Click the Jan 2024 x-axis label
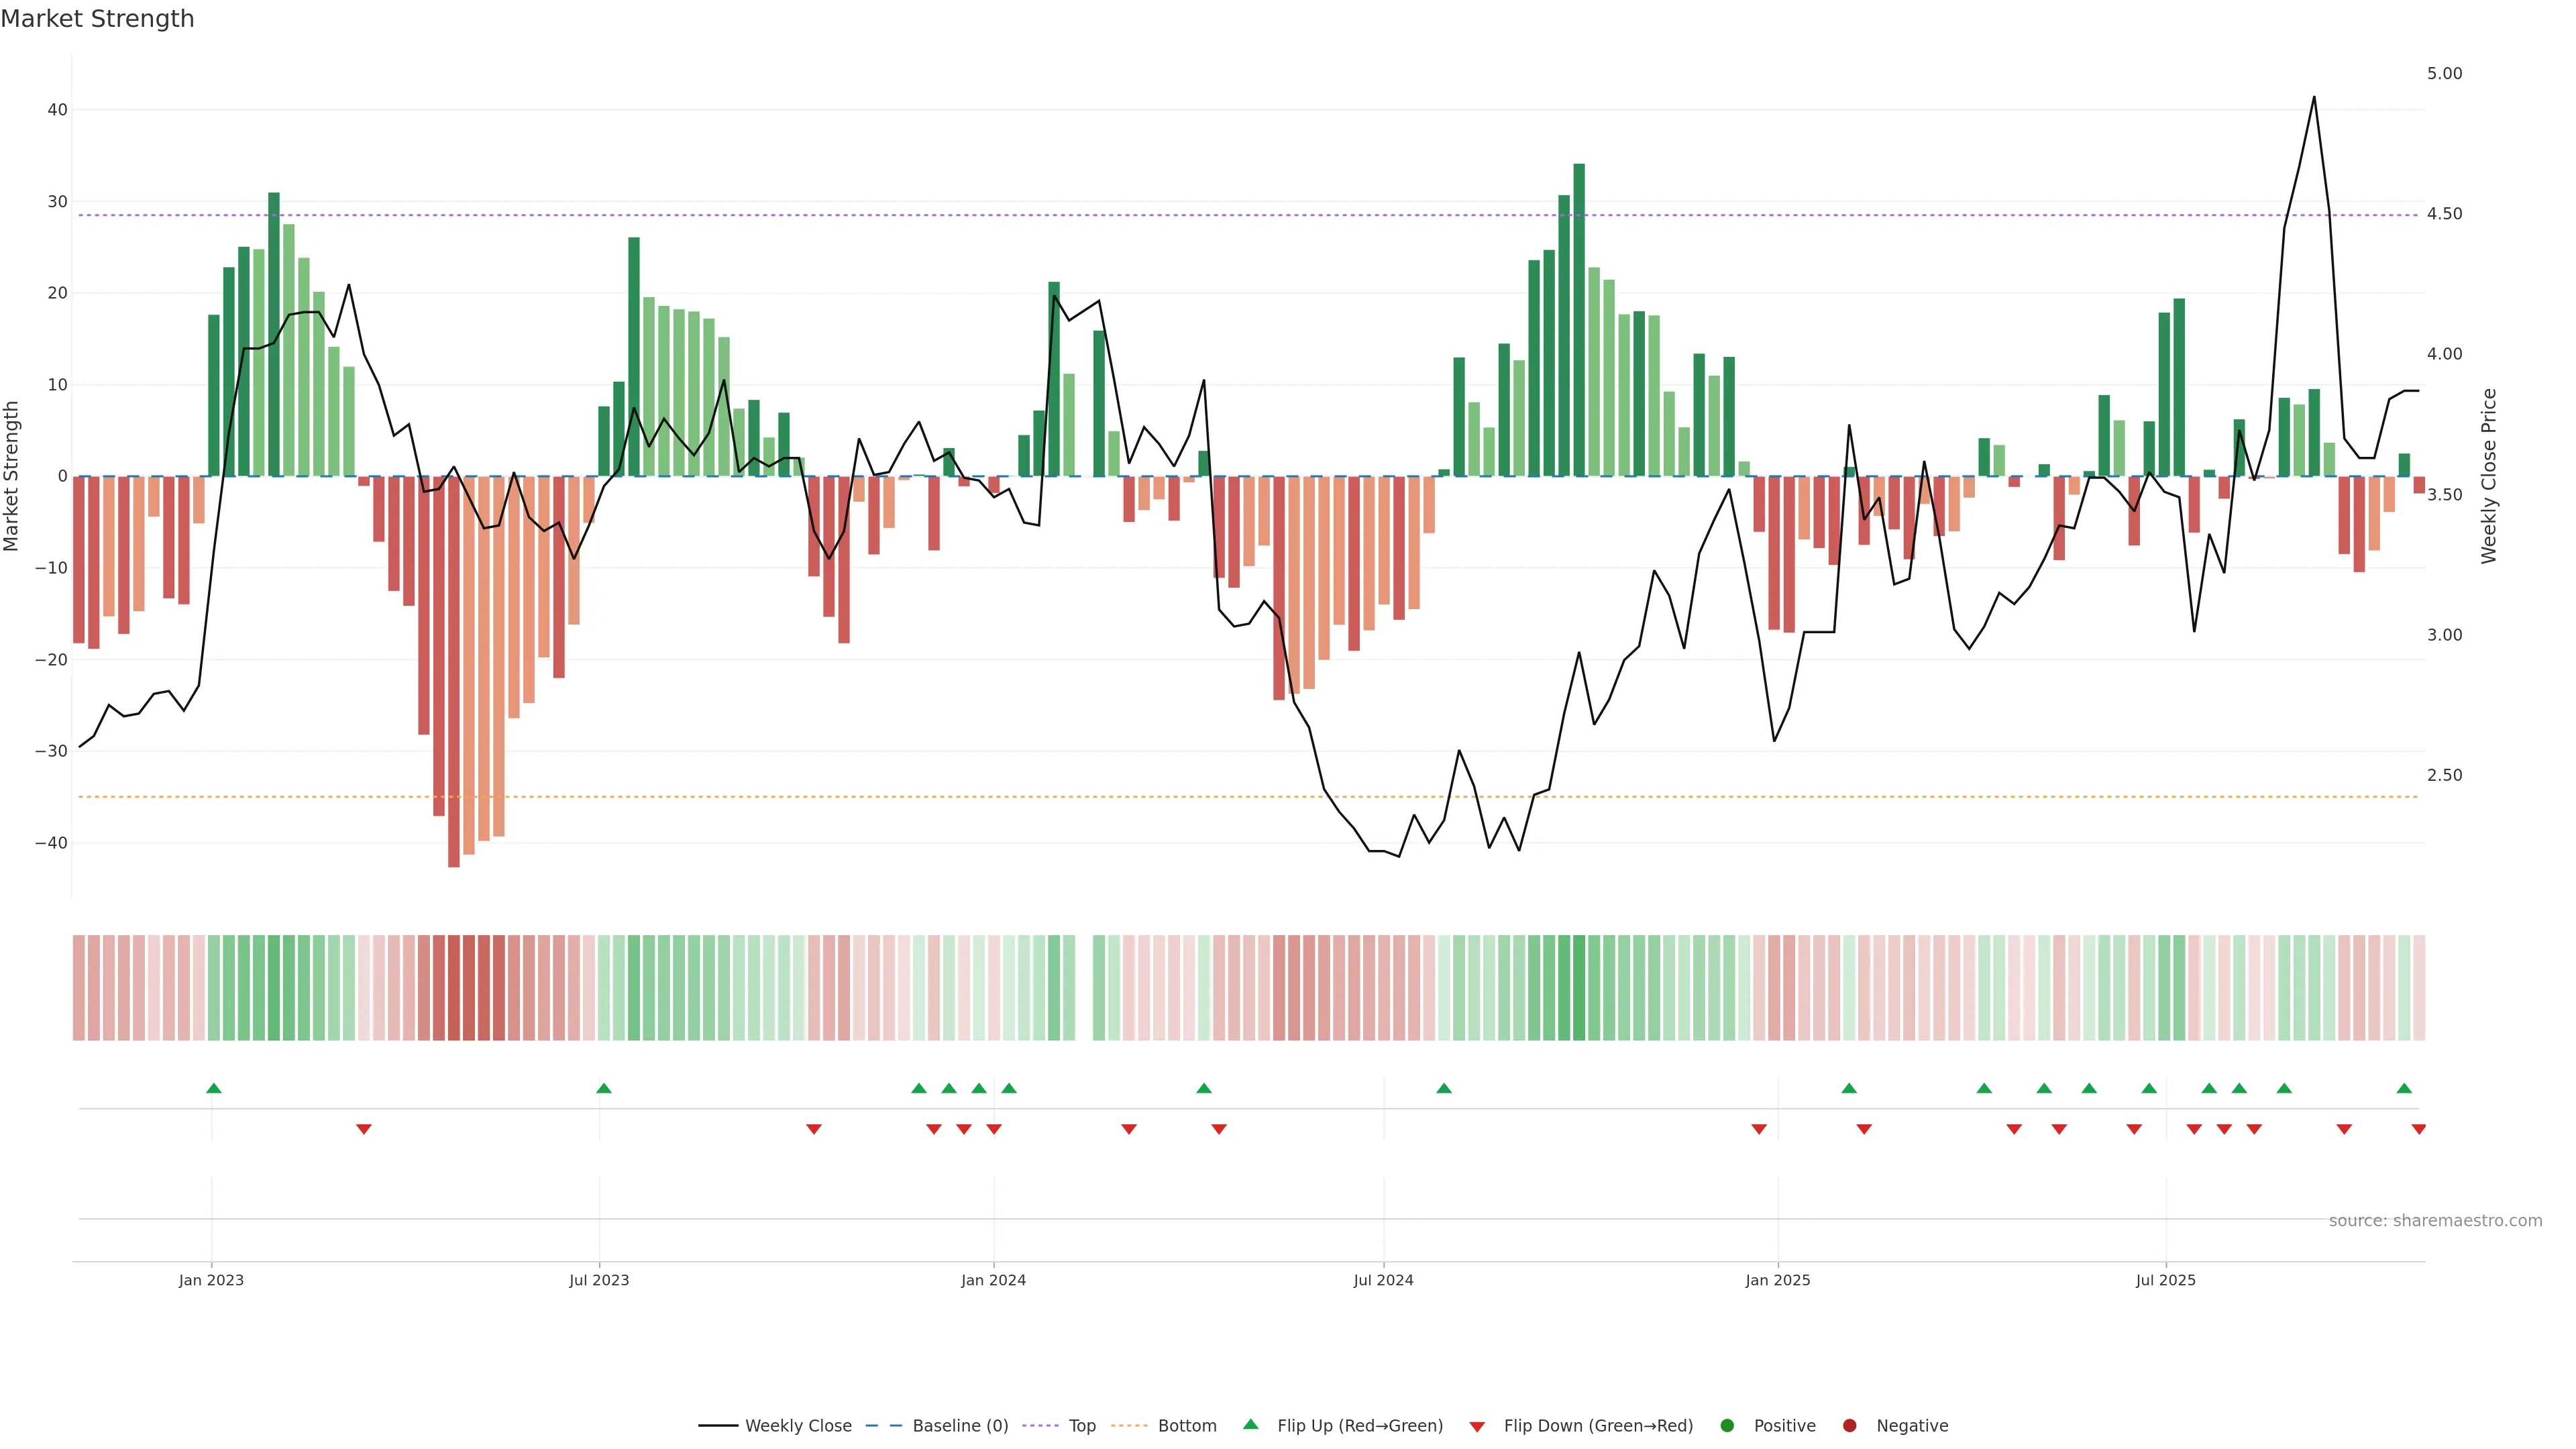 [x=993, y=1280]
